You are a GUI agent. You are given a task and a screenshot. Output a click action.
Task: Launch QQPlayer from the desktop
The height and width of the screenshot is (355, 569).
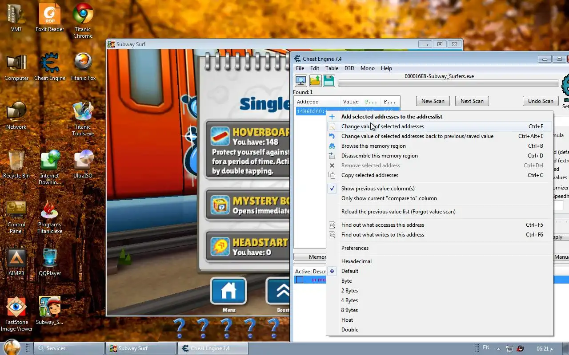click(x=50, y=262)
